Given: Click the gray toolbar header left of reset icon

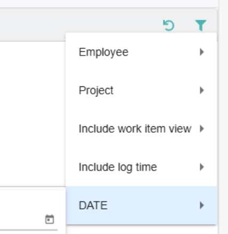Looking at the screenshot, I should click(x=80, y=25).
